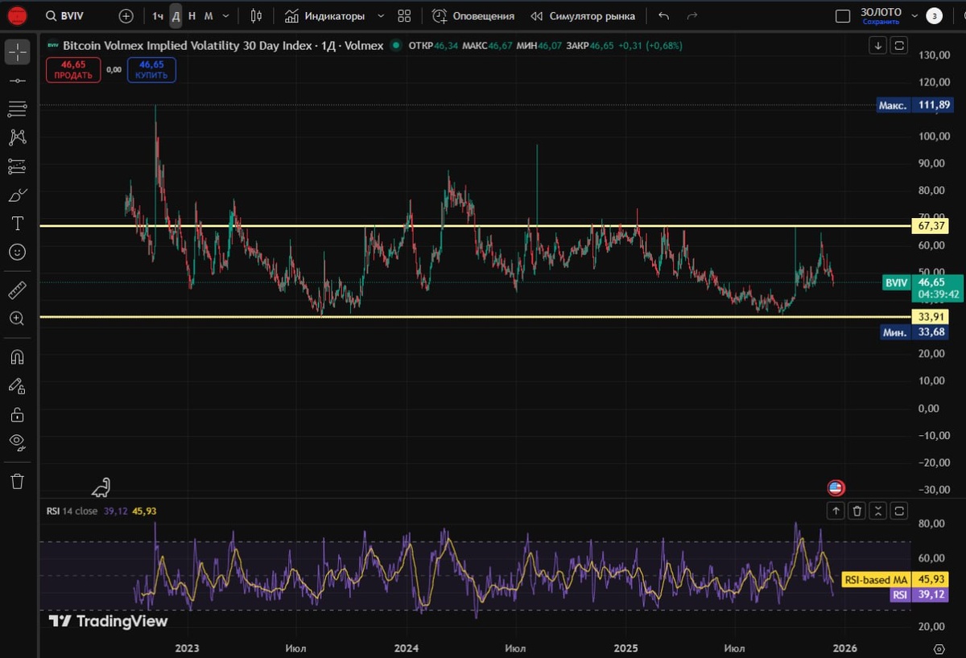Viewport: 966px width, 658px height.
Task: Switch to the М monthly timeframe
Action: click(208, 16)
